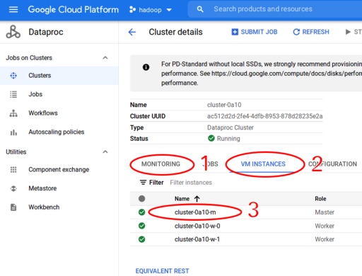The width and height of the screenshot is (362, 276).
Task: Click the Google Cloud Platform logo text
Action: (x=74, y=10)
